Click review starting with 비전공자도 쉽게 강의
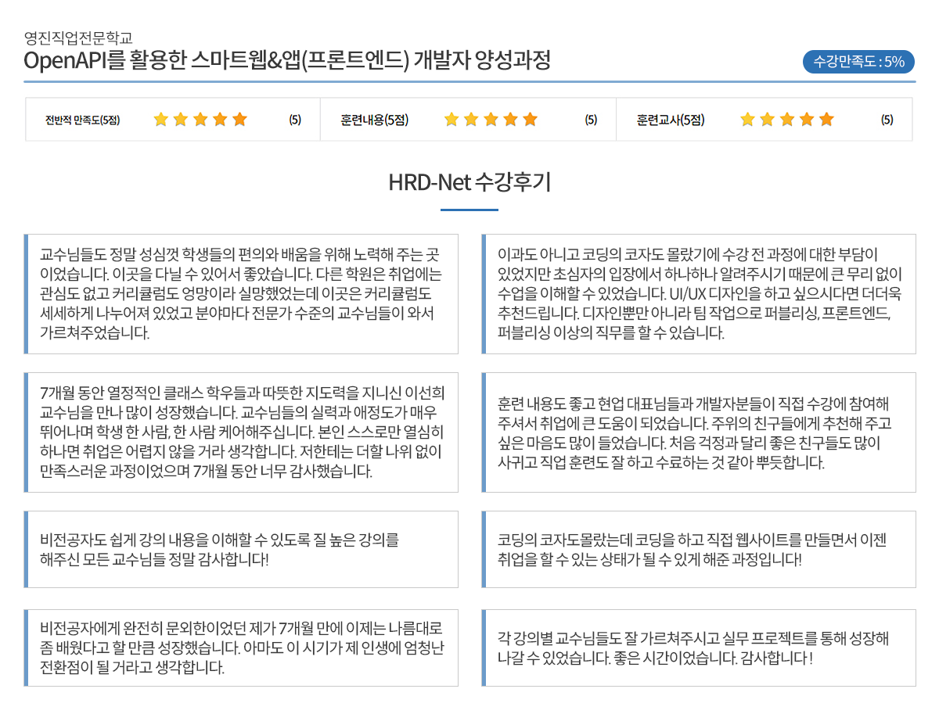 pos(241,550)
